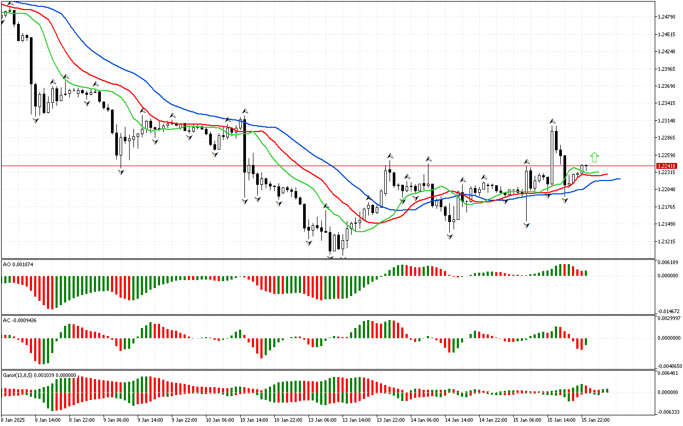Image resolution: width=683 pixels, height=426 pixels.
Task: Click the 9 Jan 22:00 time label
Action: tap(184, 420)
